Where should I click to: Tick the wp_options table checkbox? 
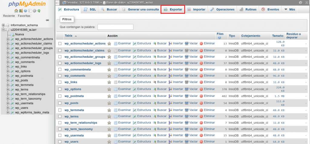(60, 89)
